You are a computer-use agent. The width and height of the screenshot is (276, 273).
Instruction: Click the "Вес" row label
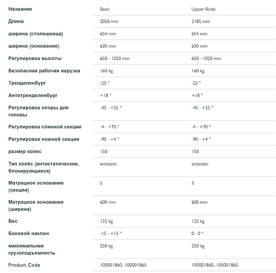tap(13, 221)
